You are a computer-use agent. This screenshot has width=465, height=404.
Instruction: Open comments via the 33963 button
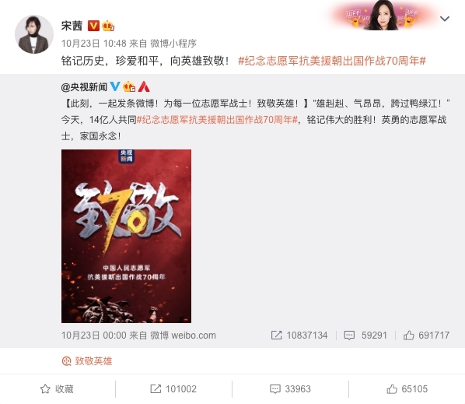pos(290,389)
